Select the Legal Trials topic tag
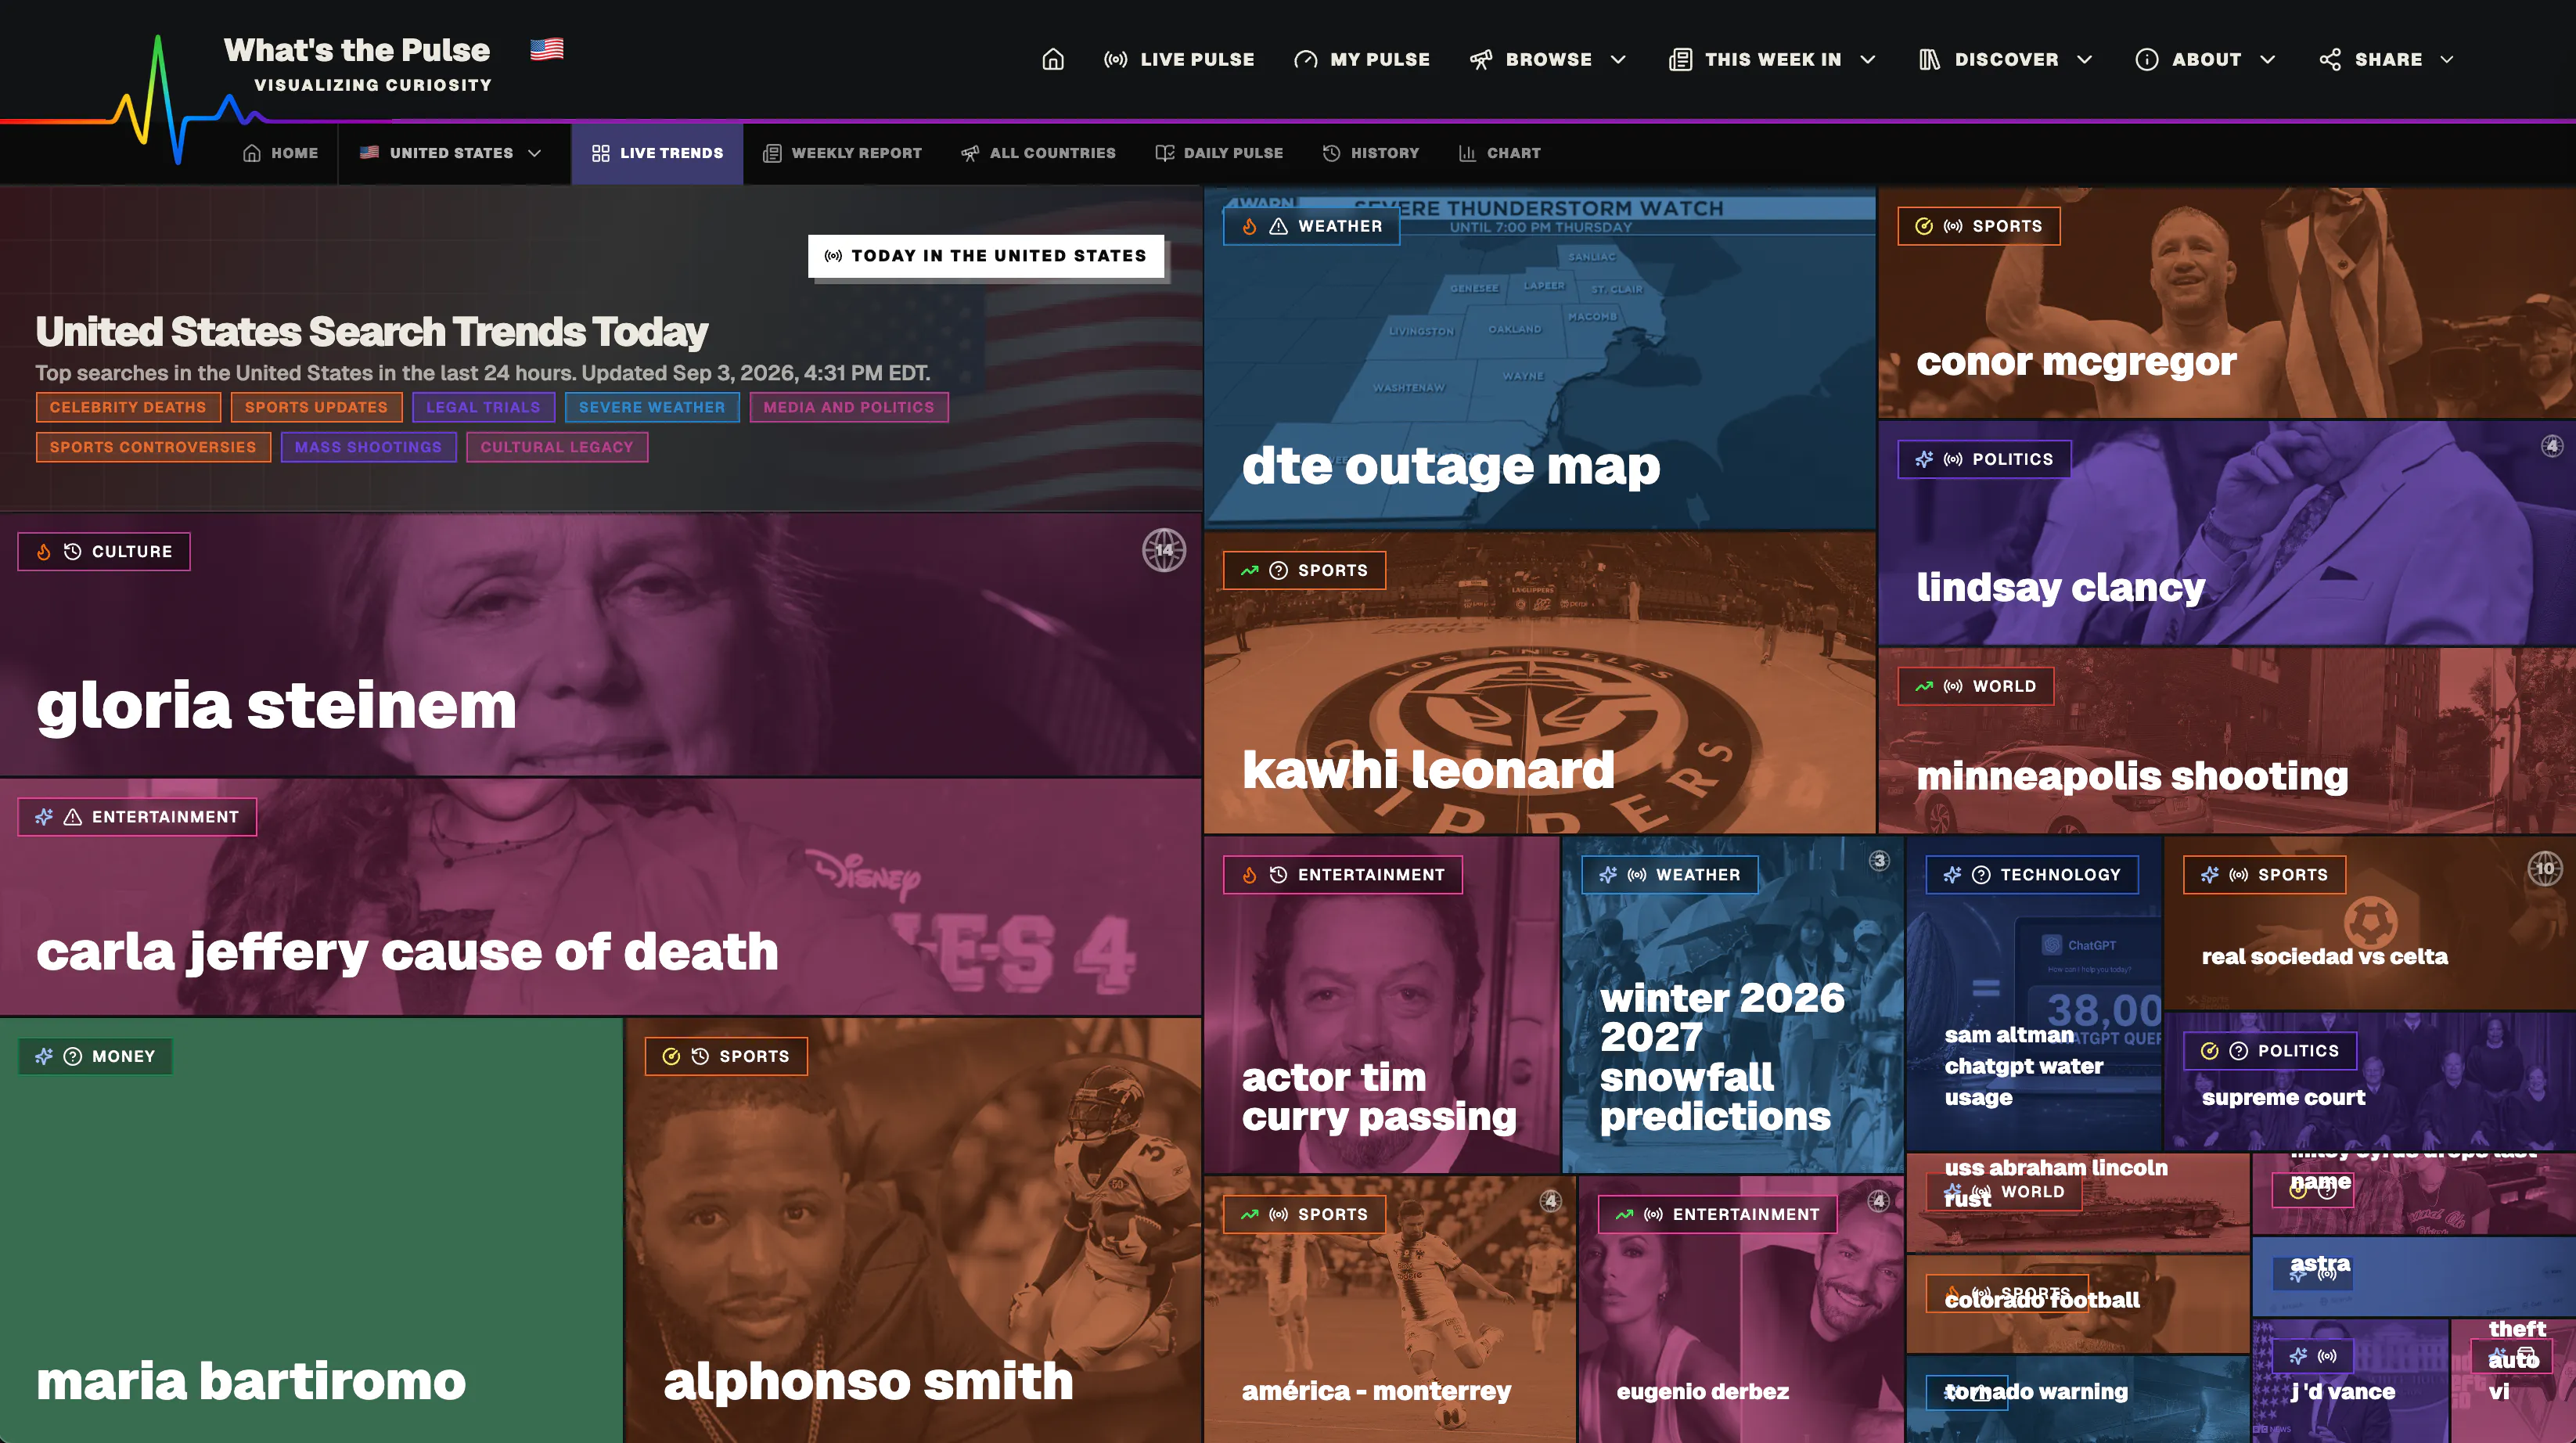 pos(483,407)
